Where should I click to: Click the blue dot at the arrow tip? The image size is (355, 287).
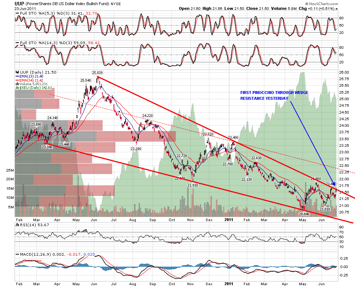tap(334, 184)
